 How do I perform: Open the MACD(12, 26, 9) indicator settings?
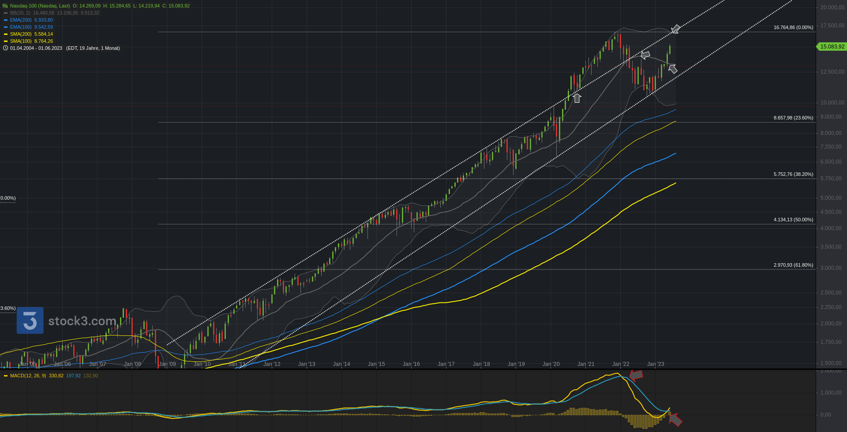(x=28, y=376)
